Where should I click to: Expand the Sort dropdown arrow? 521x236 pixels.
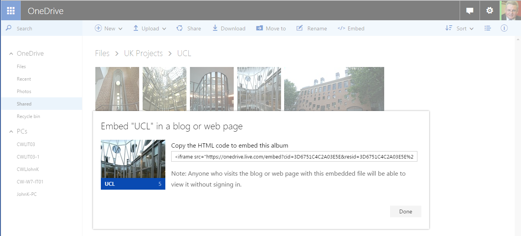point(471,29)
